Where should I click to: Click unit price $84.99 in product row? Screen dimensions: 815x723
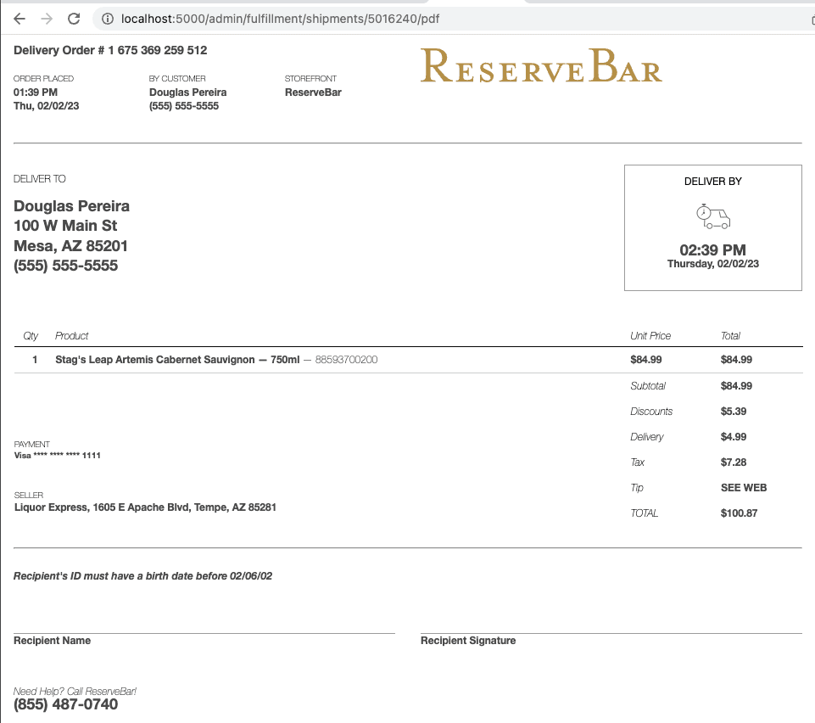coord(646,360)
